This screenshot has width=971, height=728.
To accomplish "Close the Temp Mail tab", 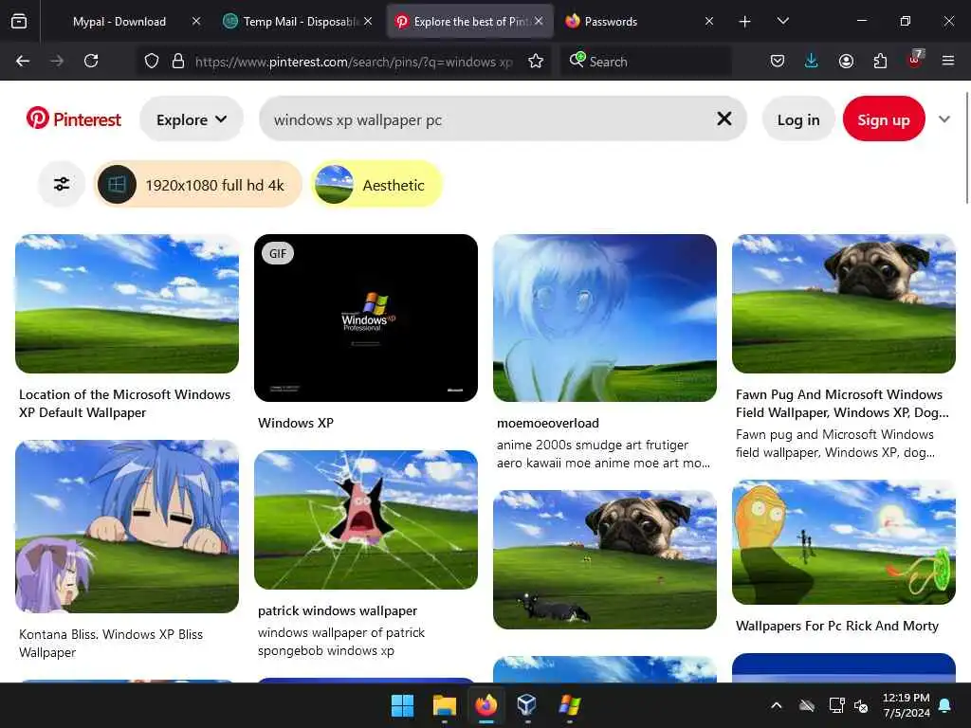I will point(368,21).
